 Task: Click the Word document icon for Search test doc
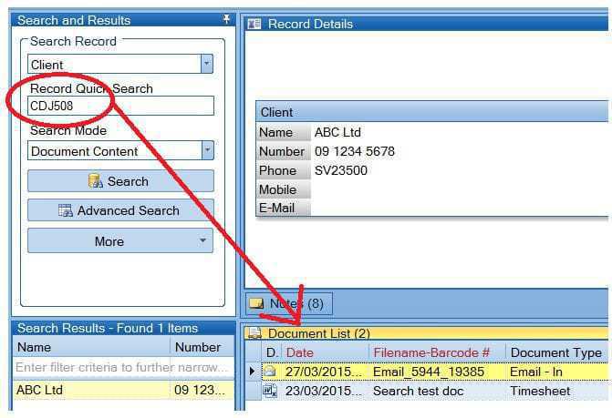click(270, 391)
